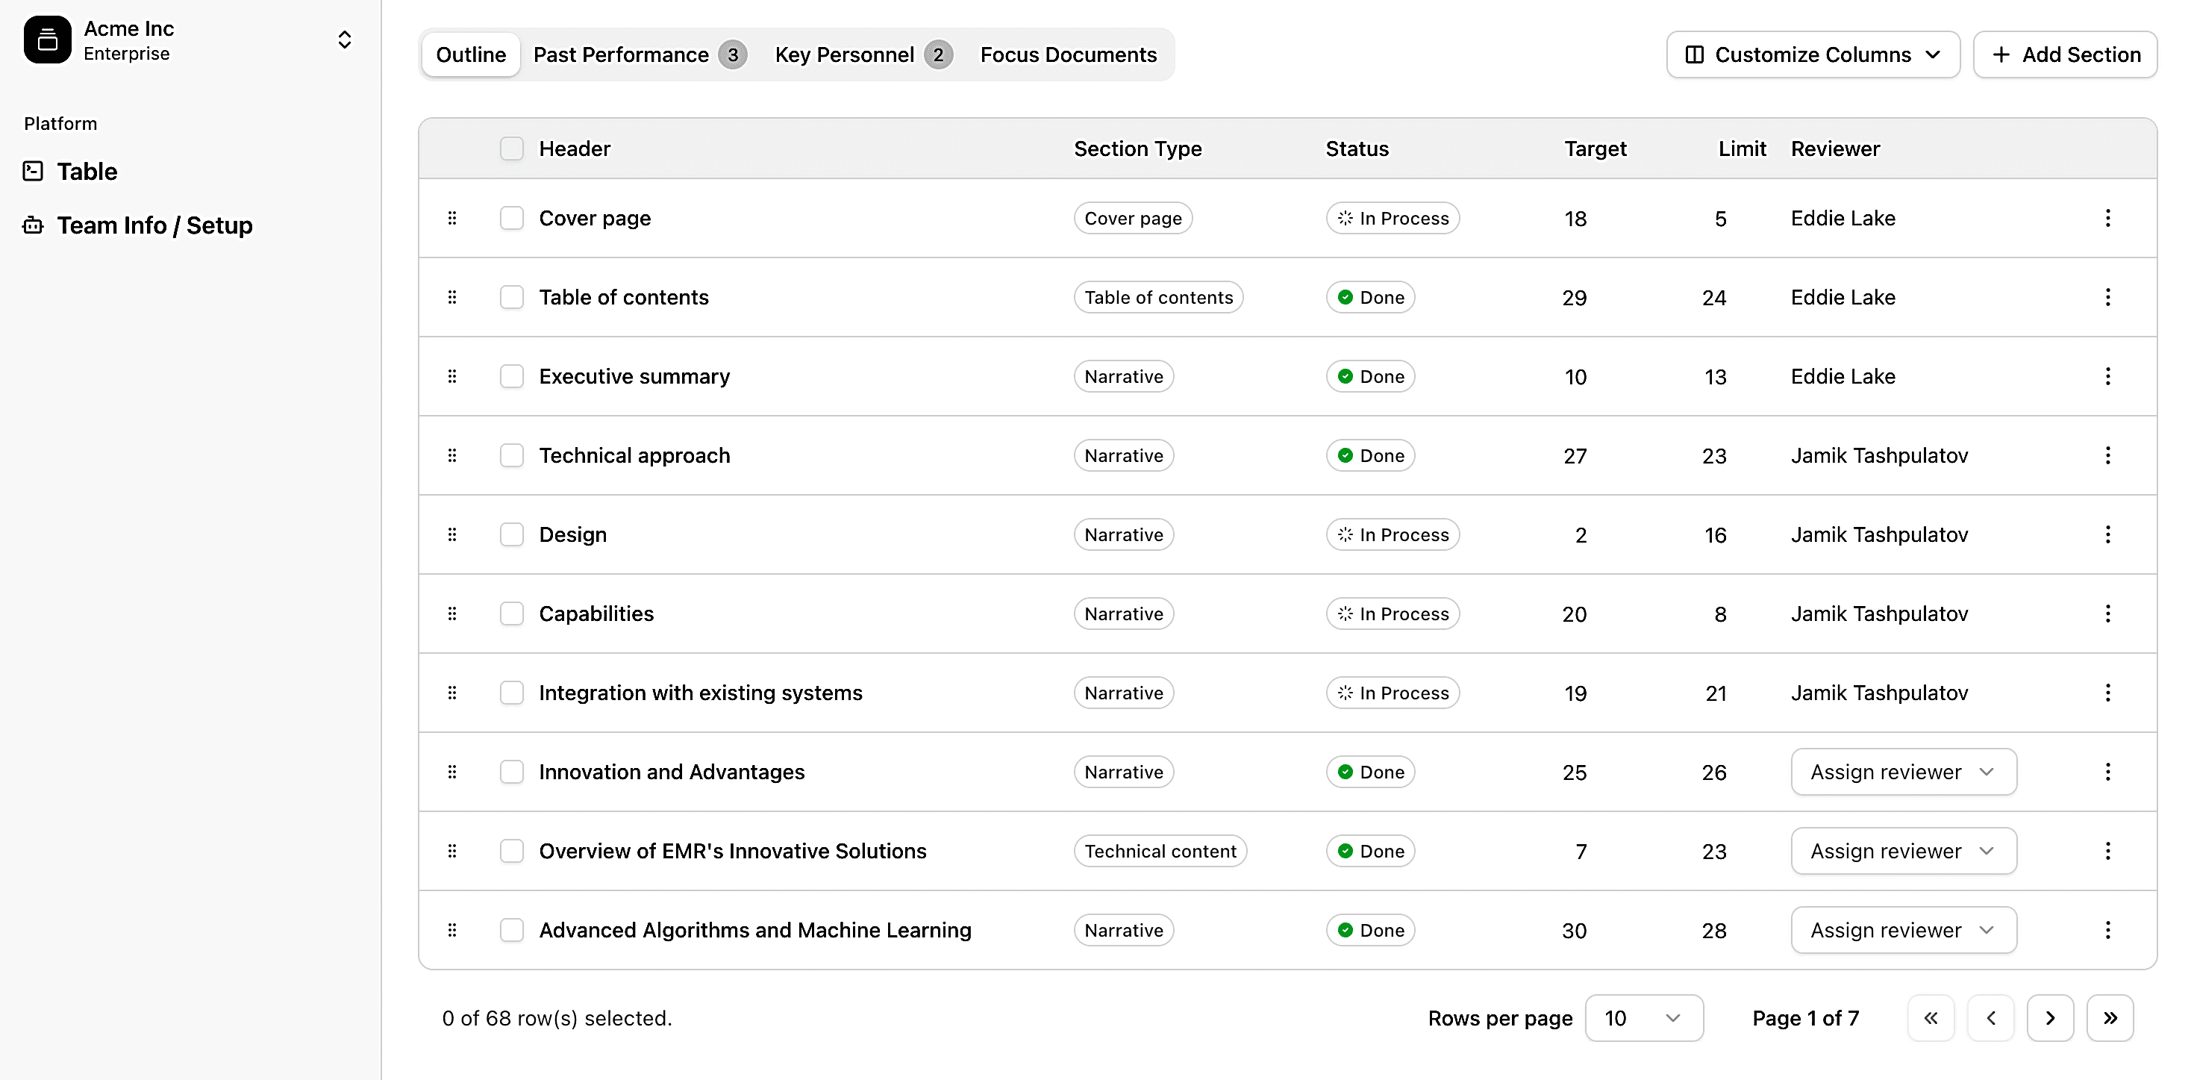Open Assign reviewer for Innovation and Advantages
This screenshot has height=1080, width=2194.
[1903, 772]
